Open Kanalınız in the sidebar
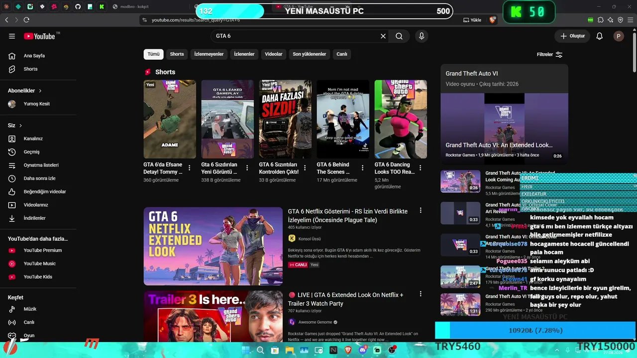The image size is (637, 358). tap(38, 139)
